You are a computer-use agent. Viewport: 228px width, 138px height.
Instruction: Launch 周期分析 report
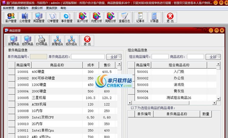coord(111,17)
